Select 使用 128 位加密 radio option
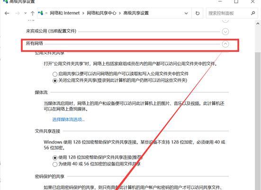 [55, 158]
